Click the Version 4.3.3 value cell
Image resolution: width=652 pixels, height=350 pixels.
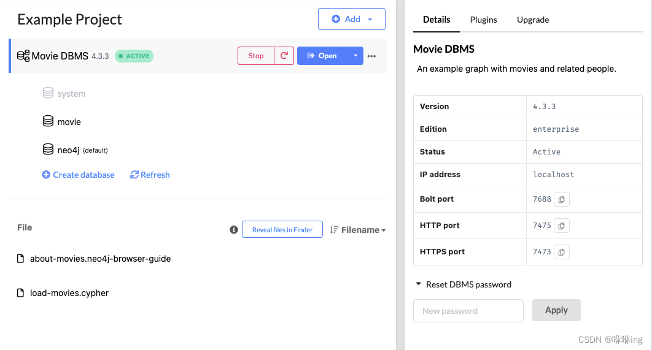click(584, 107)
